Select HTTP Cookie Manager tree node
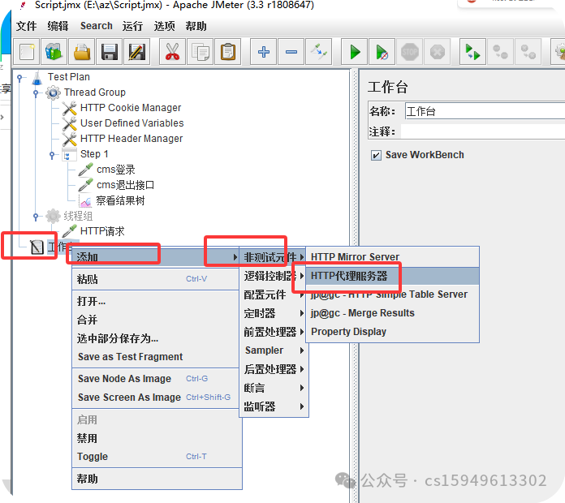Viewport: 565px width, 503px height. [x=131, y=108]
